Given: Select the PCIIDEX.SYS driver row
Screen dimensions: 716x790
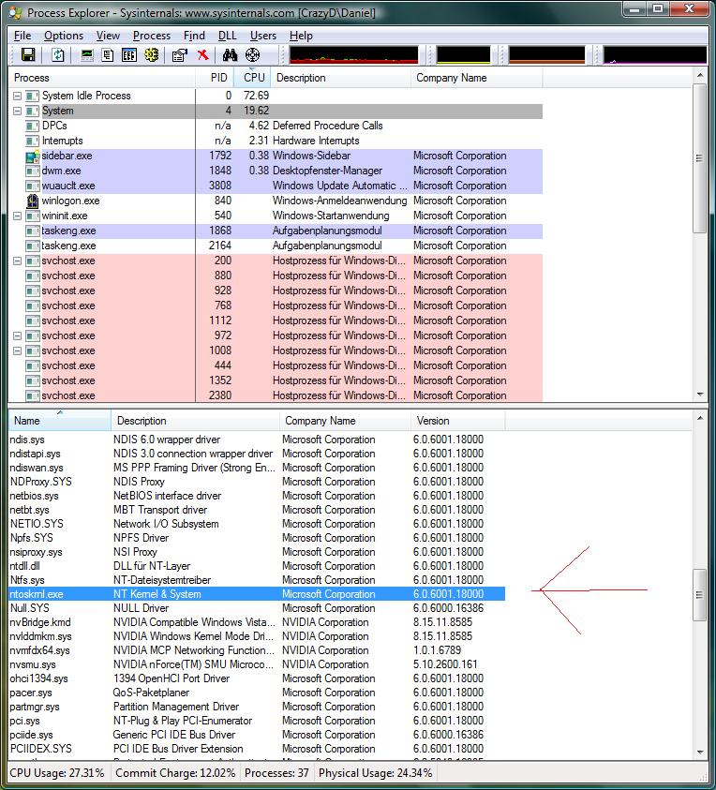Looking at the screenshot, I should [257, 749].
